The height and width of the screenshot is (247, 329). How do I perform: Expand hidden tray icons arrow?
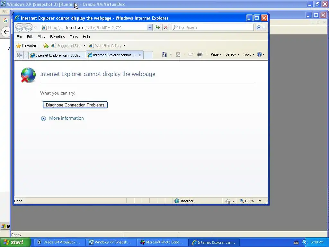tap(305, 242)
